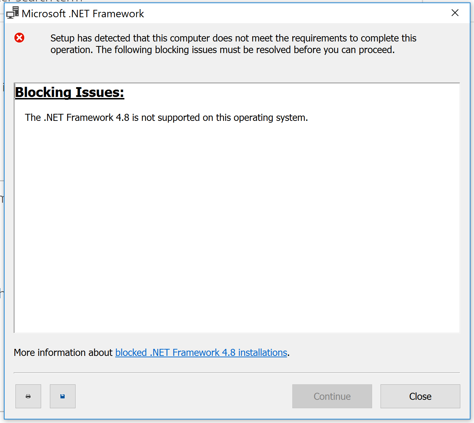Click the 'Setup has detected' message text

(x=233, y=38)
